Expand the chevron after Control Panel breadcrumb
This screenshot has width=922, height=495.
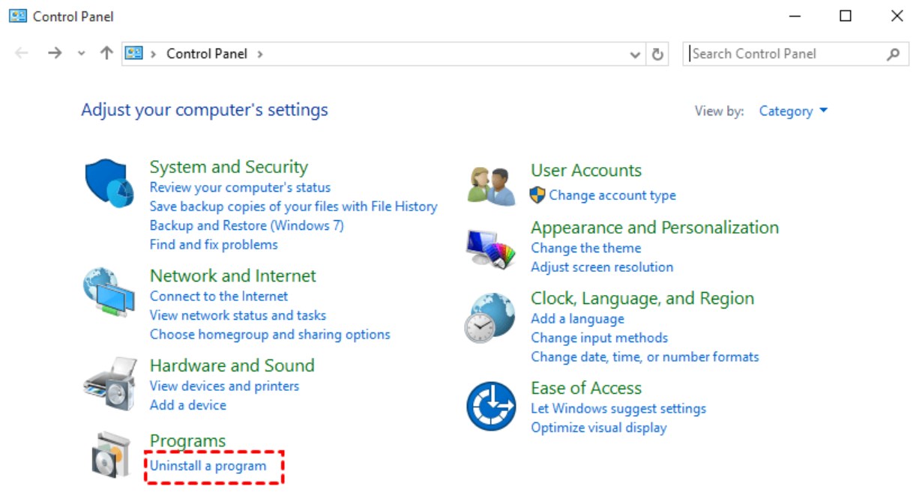(260, 54)
